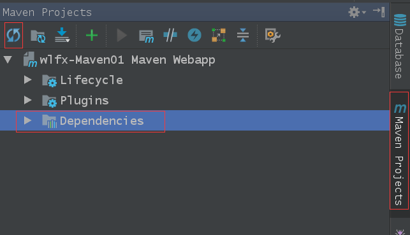Click Download Sources and Documentation icon
The height and width of the screenshot is (235, 410).
coord(62,35)
